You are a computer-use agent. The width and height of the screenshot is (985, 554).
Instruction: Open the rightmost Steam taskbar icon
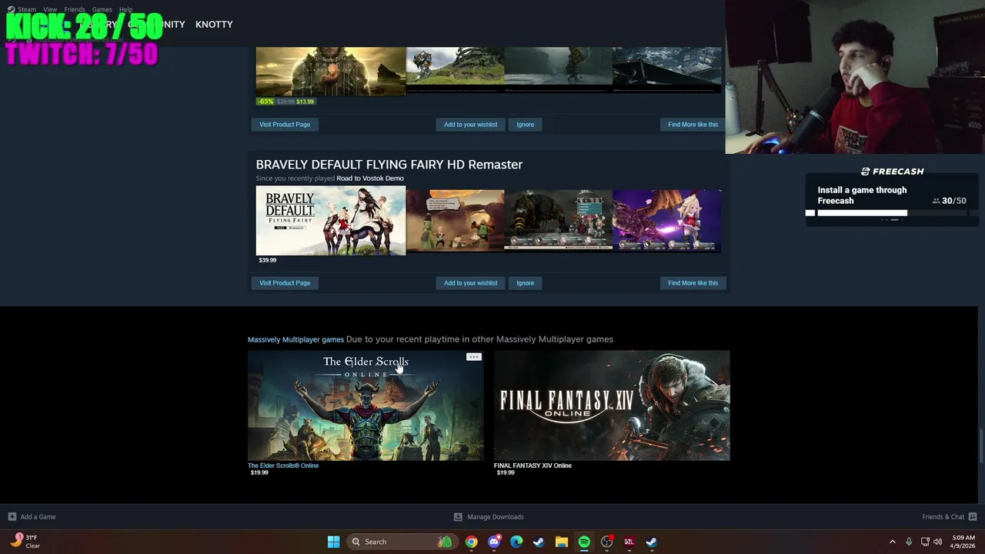[x=652, y=542]
